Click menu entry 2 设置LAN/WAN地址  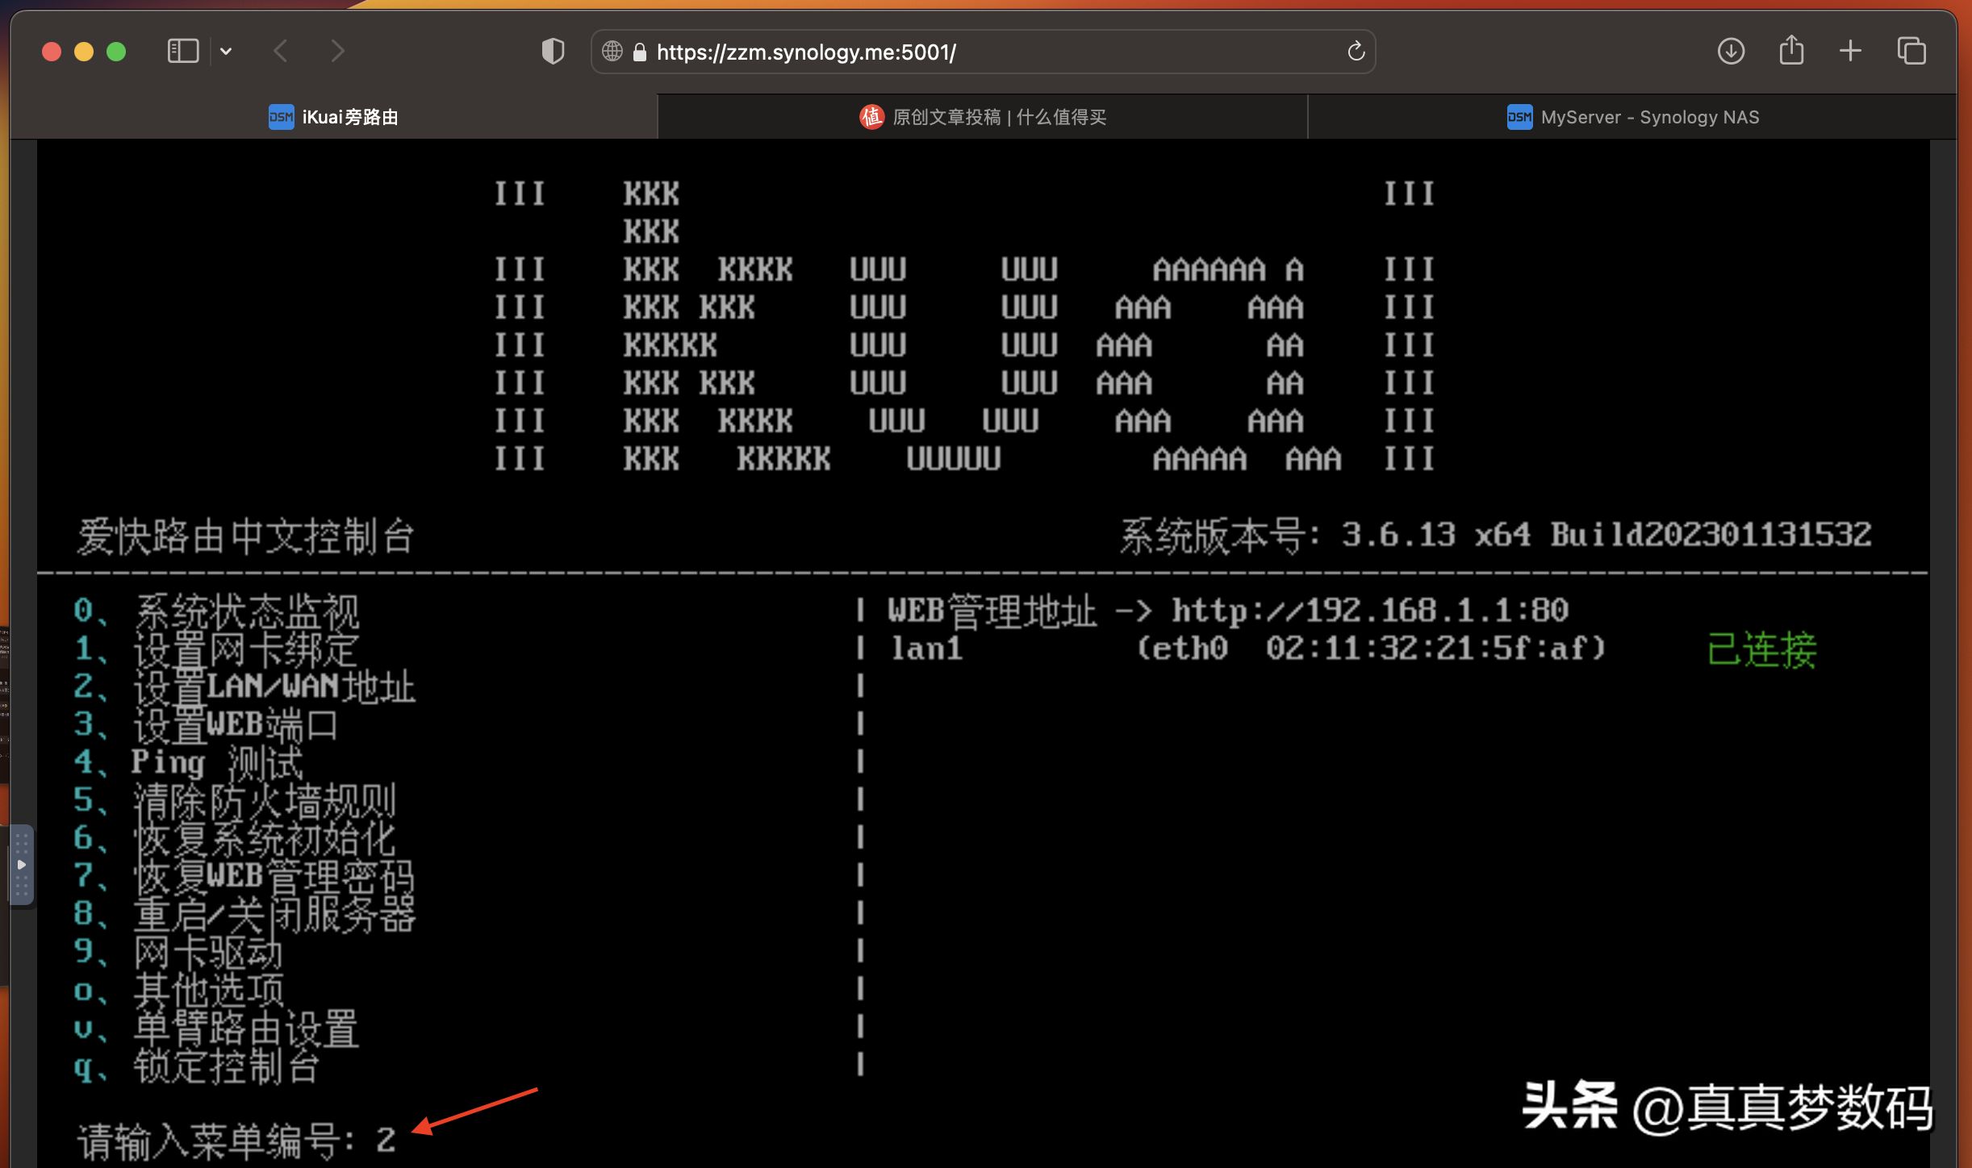(x=244, y=687)
